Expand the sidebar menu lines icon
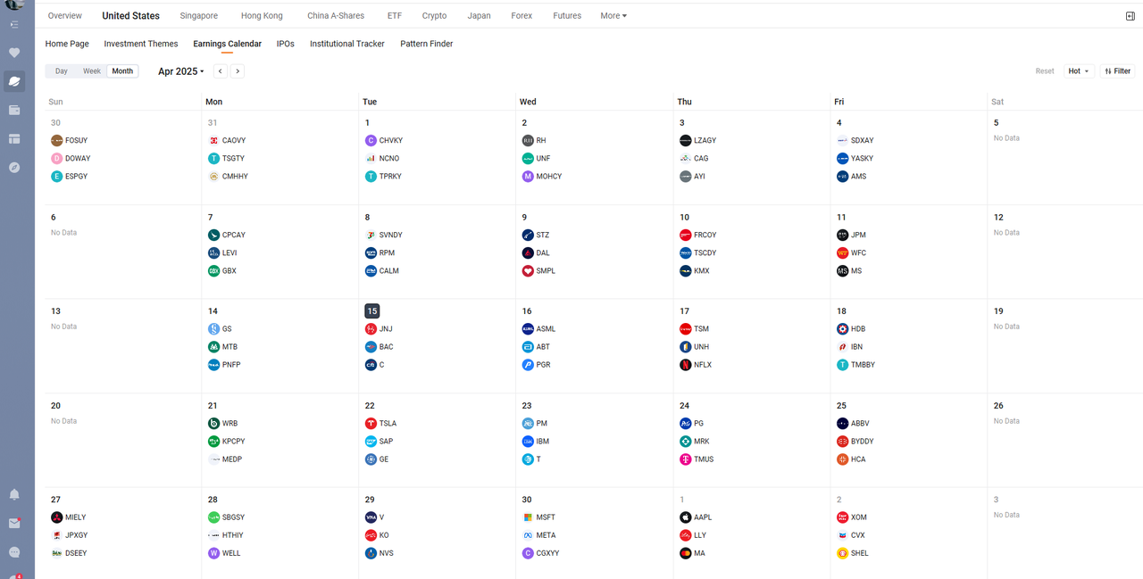 click(14, 24)
